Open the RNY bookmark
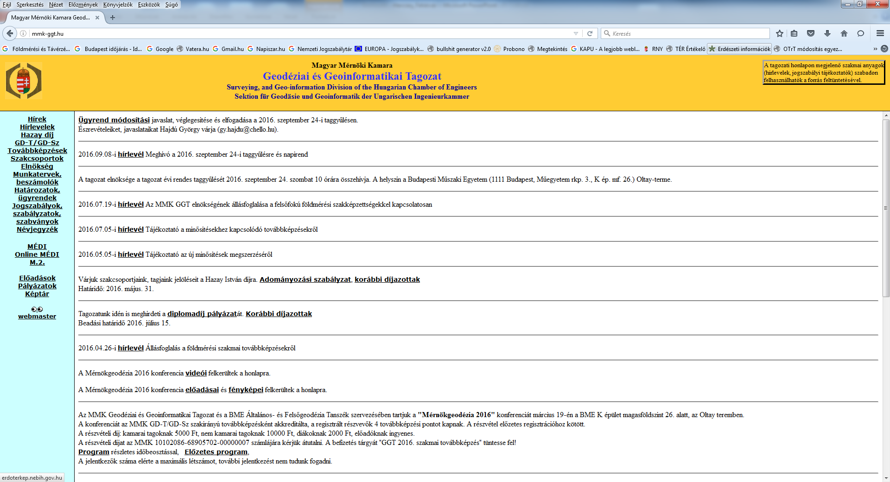The height and width of the screenshot is (482, 890). pyautogui.click(x=653, y=49)
